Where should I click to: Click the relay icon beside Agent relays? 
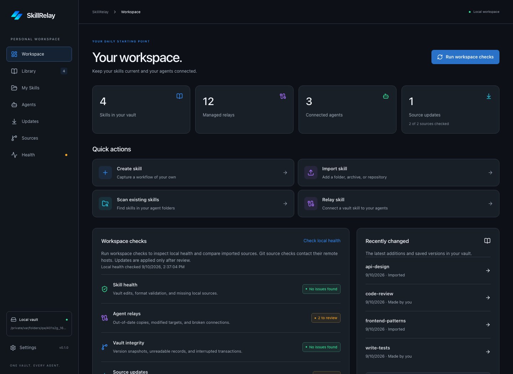click(104, 318)
